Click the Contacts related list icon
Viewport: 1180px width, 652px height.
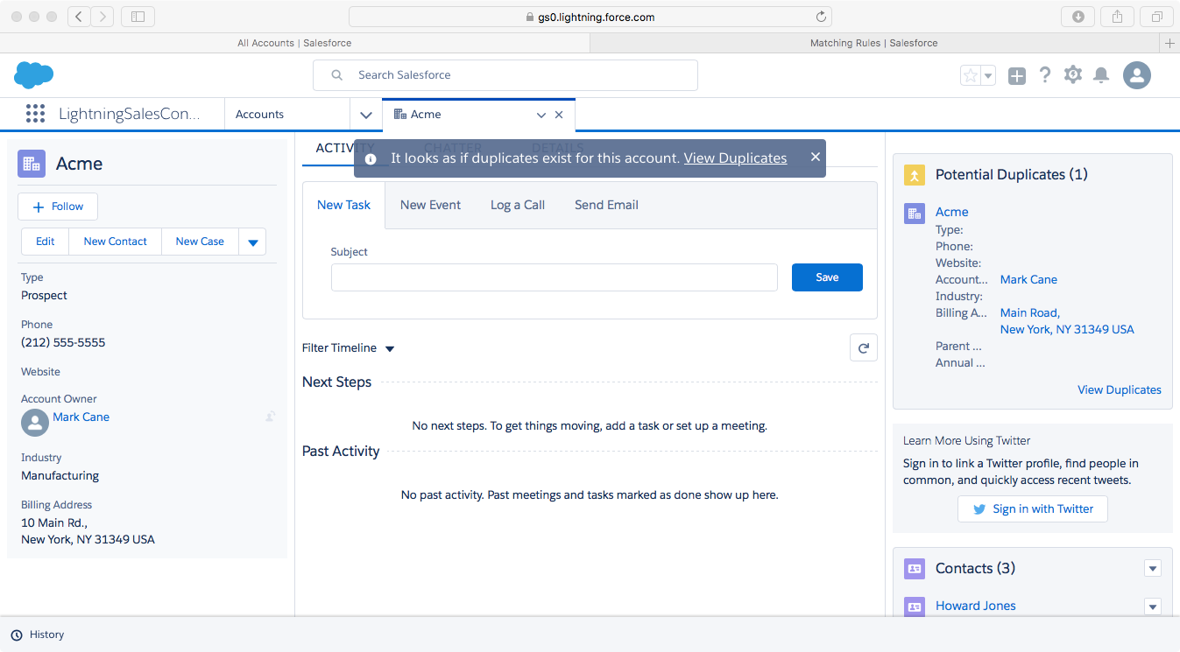point(914,569)
